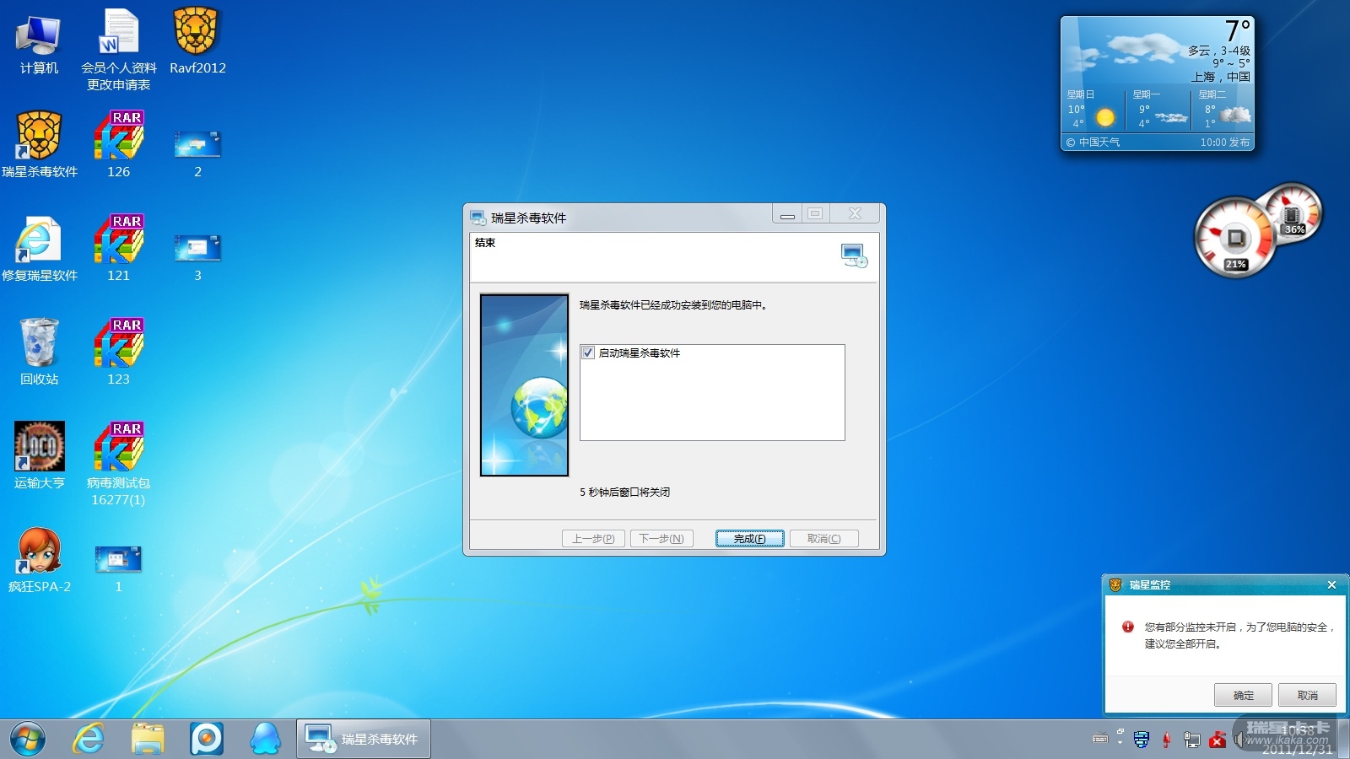The width and height of the screenshot is (1350, 759).
Task: Switch to 瑞星杀毒软件 taskbar window button
Action: [364, 739]
